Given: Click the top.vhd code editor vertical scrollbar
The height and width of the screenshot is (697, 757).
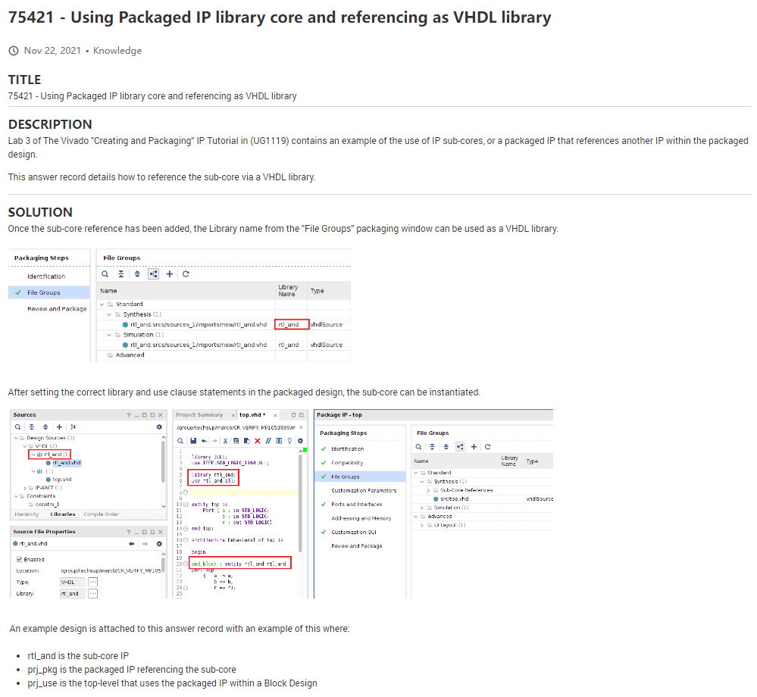Looking at the screenshot, I should coord(300,502).
